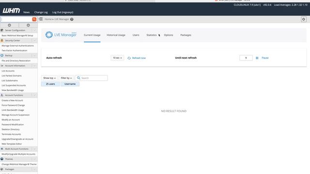This screenshot has height=174, width=310.
Task: Click the Security Center lock icon
Action: point(2,41)
